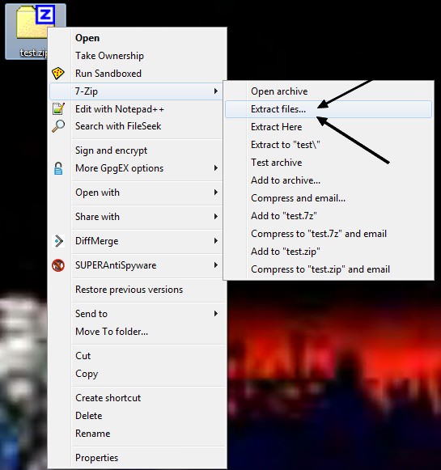
Task: Choose Extract to "test\" entry
Action: click(x=285, y=145)
